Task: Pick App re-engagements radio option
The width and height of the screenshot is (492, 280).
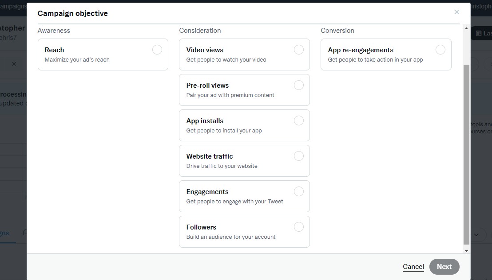Action: click(x=440, y=50)
